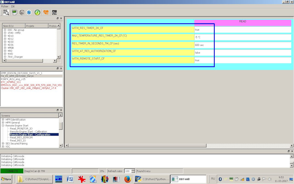Select EMM_EDISON_DDT2000_SW15_V1_1 in the ECU list
This screenshot has width=294, height=184.
[21, 73]
